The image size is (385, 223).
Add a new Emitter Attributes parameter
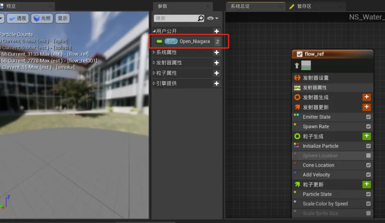(x=217, y=63)
